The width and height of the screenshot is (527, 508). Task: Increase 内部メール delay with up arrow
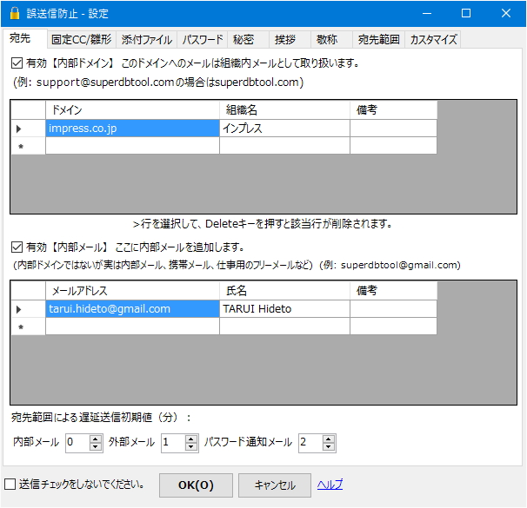(x=96, y=439)
